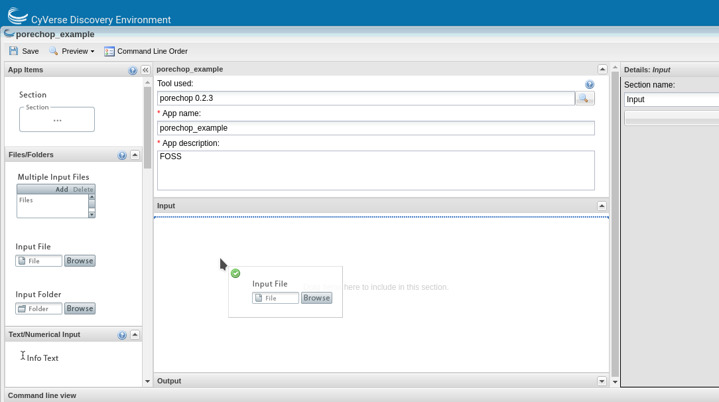Screen dimensions: 719x402
Task: Save the app with the Save button
Action: click(24, 51)
